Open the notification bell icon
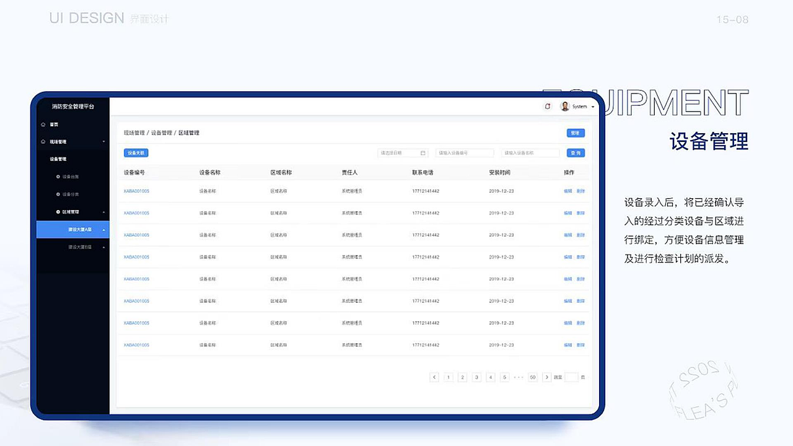The width and height of the screenshot is (793, 446). (547, 107)
